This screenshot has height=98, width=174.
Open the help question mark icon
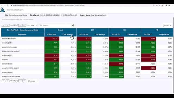pos(73,25)
